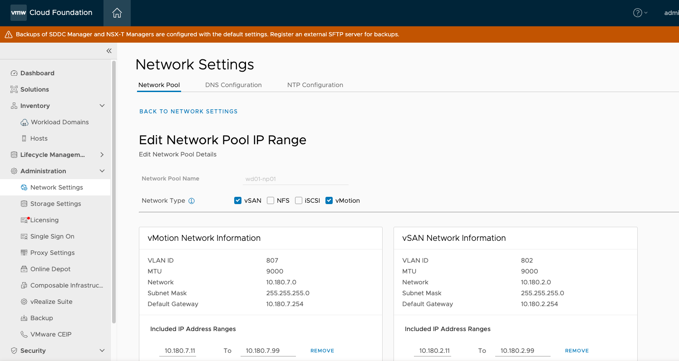Open Dashboard from the sidebar
This screenshot has width=679, height=361.
[37, 73]
